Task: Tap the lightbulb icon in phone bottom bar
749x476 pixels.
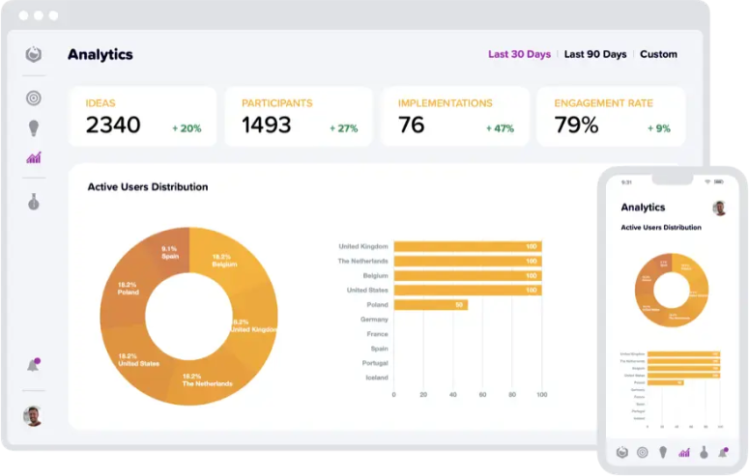Action: [663, 452]
